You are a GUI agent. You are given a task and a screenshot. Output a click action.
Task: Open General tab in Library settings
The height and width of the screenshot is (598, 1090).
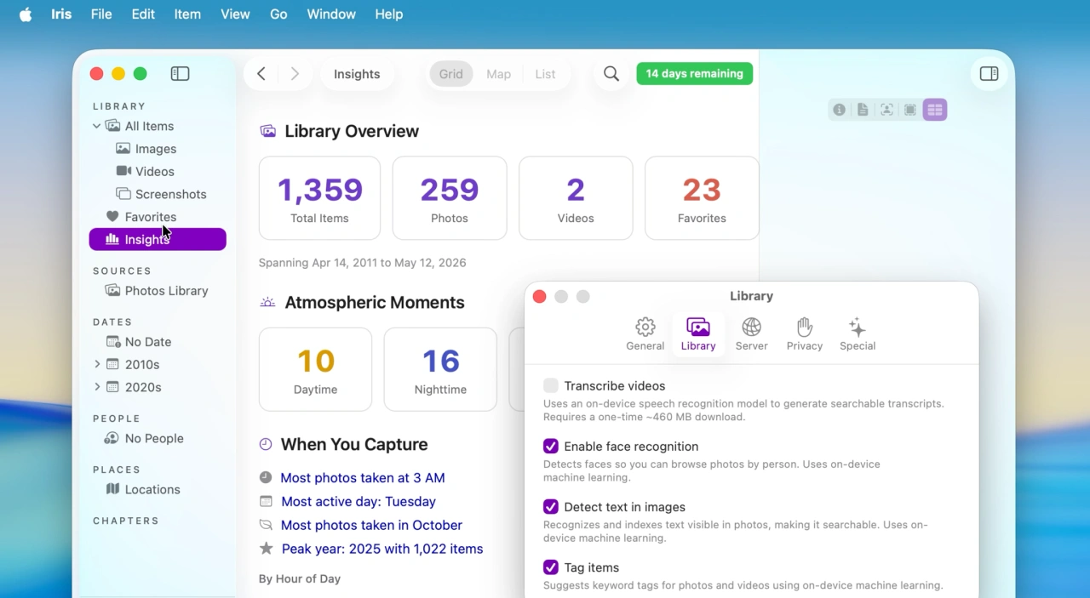[x=645, y=334]
